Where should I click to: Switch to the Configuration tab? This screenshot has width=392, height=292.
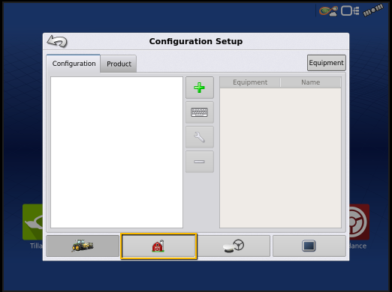[74, 64]
